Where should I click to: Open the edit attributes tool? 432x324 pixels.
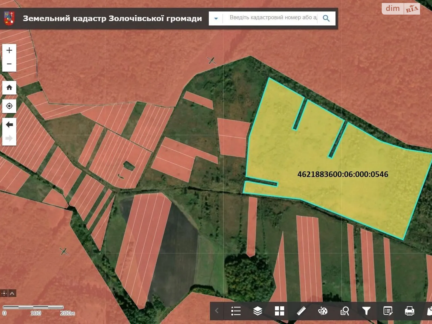tap(388, 311)
